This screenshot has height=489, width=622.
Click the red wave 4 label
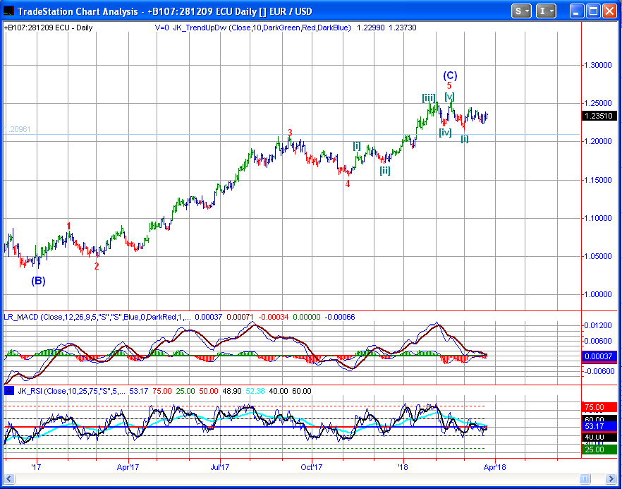[x=348, y=183]
